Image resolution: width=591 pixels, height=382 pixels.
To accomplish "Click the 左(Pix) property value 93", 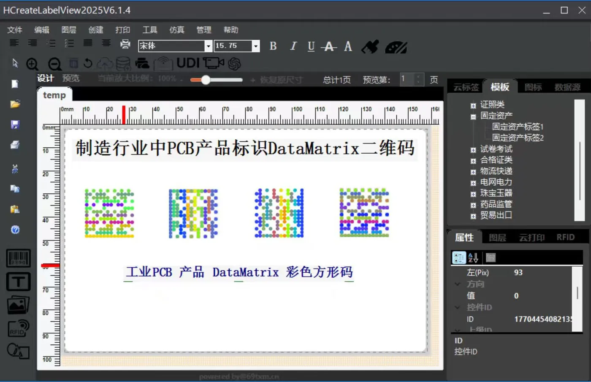I will 518,273.
